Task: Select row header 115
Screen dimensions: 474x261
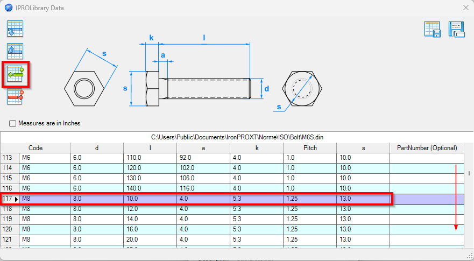Action: point(10,179)
